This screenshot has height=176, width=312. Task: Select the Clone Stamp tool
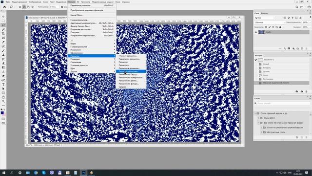pyautogui.click(x=3, y=55)
